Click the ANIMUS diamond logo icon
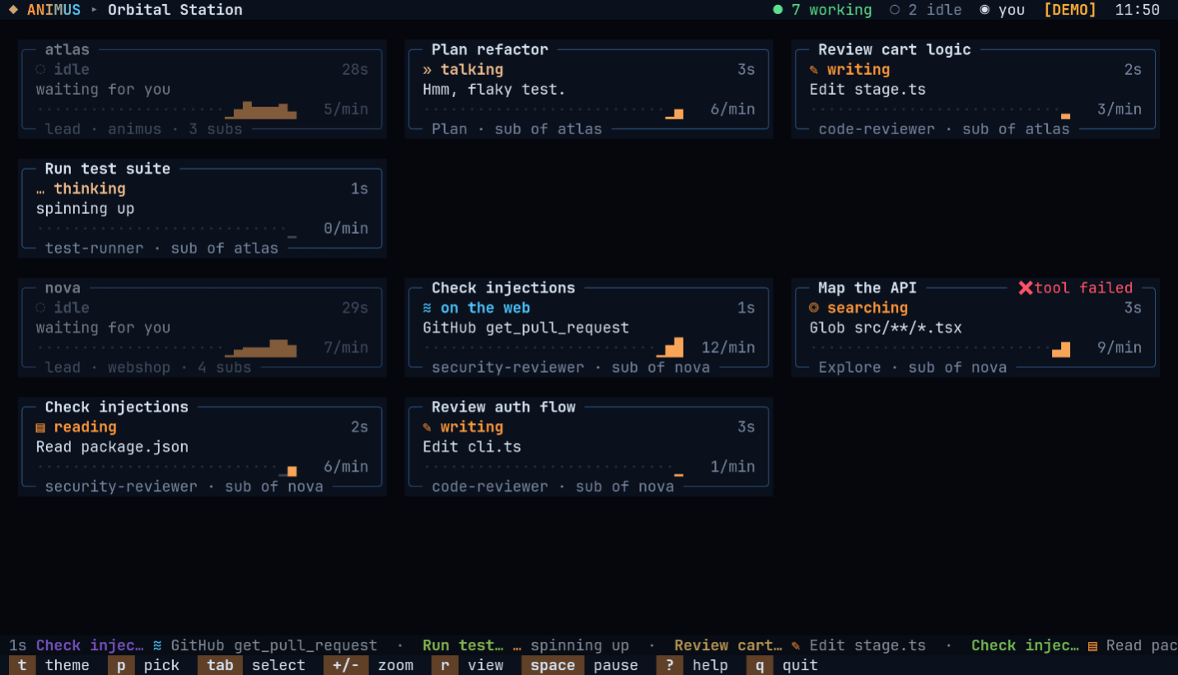Viewport: 1178px width, 675px height. [x=13, y=10]
